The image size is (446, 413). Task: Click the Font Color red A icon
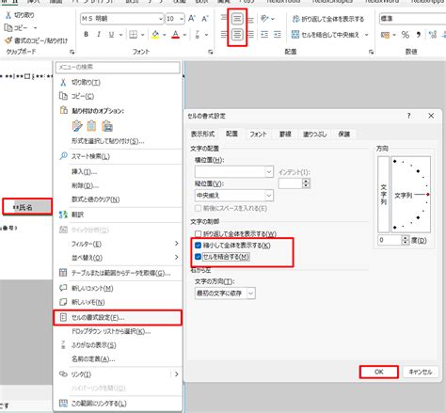(176, 35)
